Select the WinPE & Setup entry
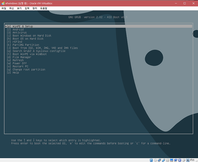 98,26
